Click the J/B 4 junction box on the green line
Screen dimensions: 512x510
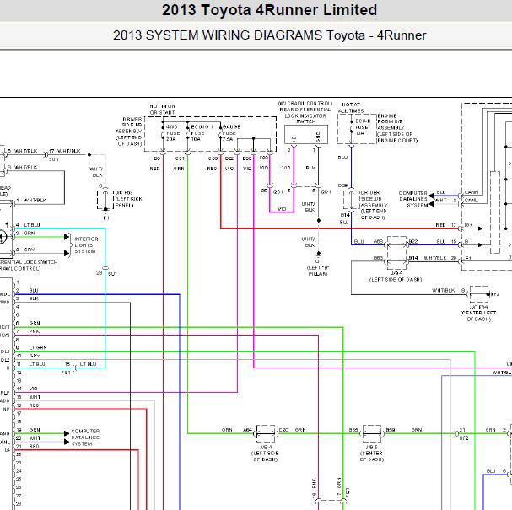click(x=266, y=433)
